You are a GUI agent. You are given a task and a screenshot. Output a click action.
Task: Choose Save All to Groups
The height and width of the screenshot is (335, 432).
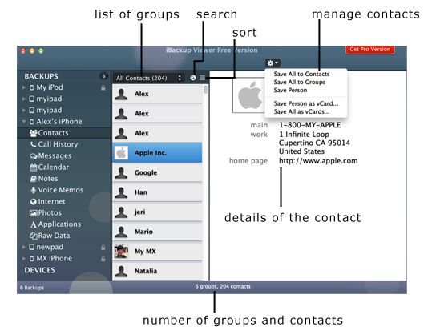pos(300,82)
